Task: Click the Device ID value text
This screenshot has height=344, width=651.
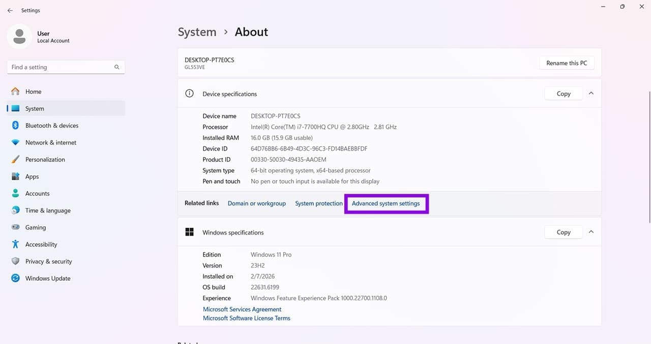Action: [309, 149]
